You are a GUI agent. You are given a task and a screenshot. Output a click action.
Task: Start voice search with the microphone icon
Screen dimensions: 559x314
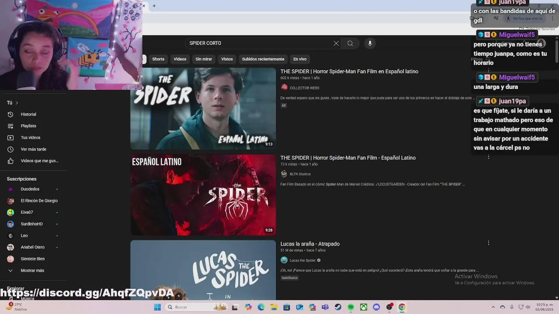click(370, 43)
